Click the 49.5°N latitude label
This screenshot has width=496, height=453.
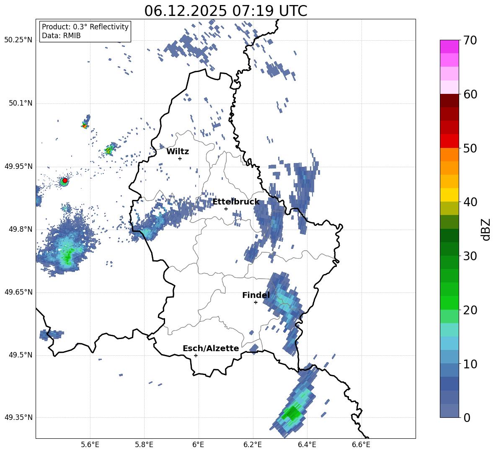click(21, 355)
